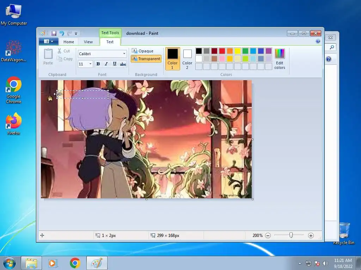Pick the orange color swatch
Image resolution: width=361 pixels, height=270 pixels.
click(230, 51)
